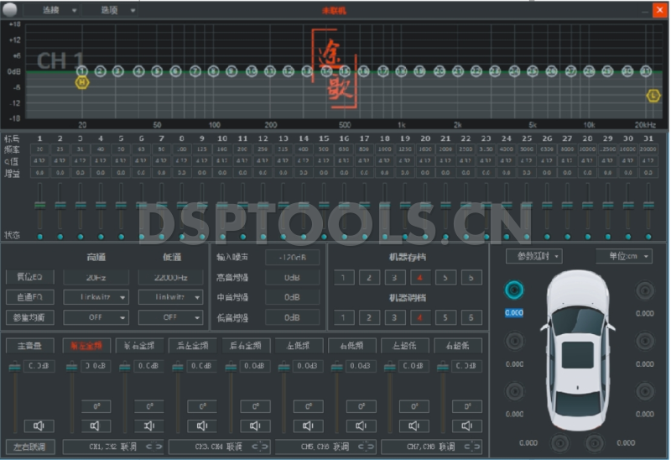The image size is (671, 460).
Task: Mute the 右超低 channel speaker icon
Action: [x=467, y=426]
